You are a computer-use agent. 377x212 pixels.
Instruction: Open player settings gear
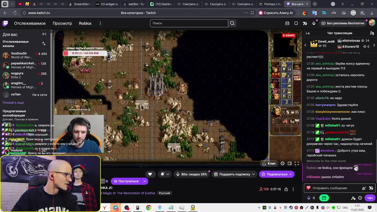point(282,163)
